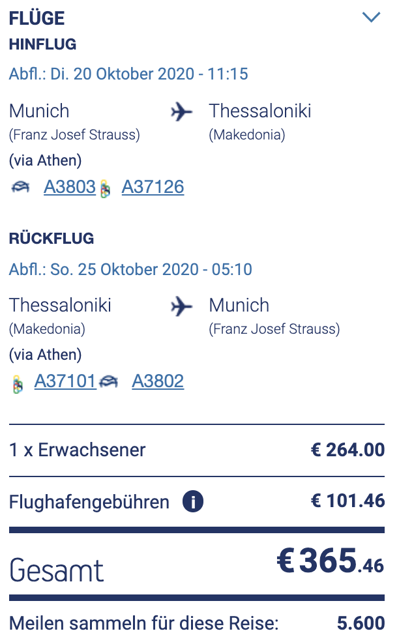
Task: Click the airline logo beside A37101
Action: tap(18, 383)
